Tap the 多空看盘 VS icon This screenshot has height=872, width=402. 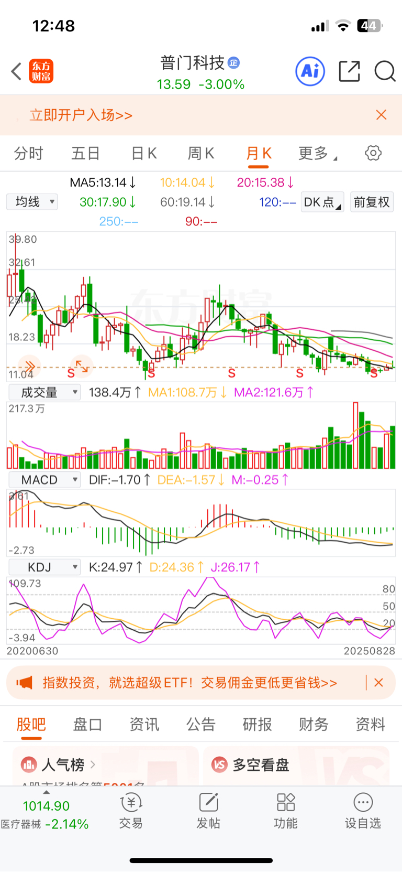(x=219, y=765)
